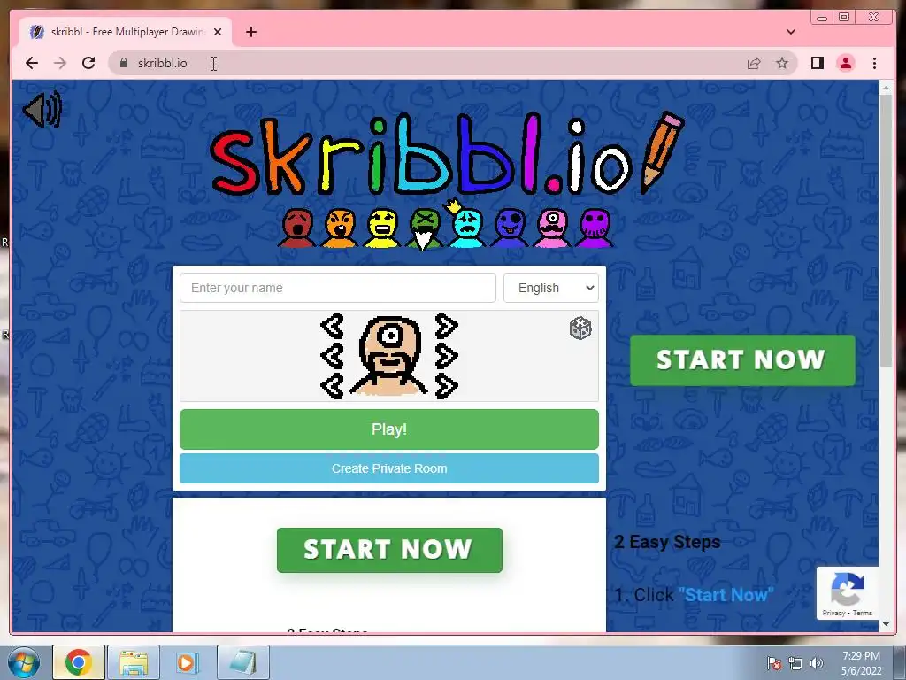Click the reCAPTCHA badge
906x680 pixels.
tap(847, 592)
